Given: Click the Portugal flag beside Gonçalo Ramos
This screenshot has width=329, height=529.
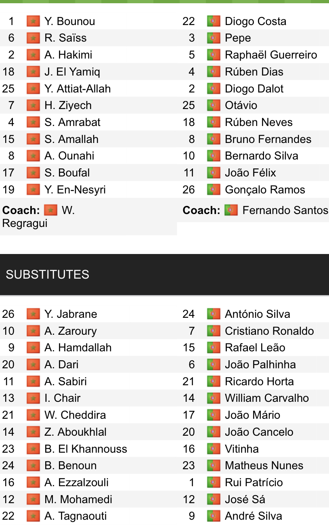Looking at the screenshot, I should click(214, 189).
